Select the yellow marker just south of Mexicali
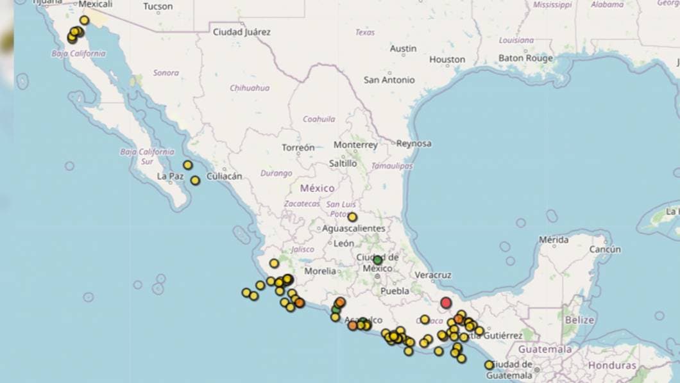 pyautogui.click(x=84, y=20)
